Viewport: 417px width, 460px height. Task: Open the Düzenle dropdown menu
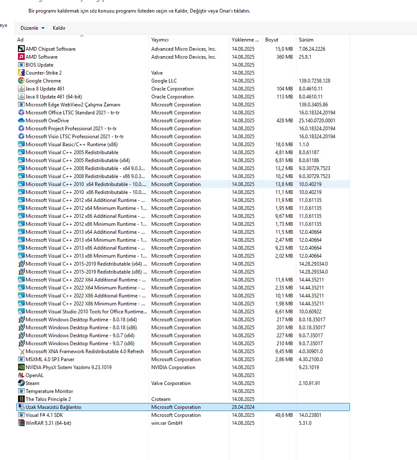(32, 28)
